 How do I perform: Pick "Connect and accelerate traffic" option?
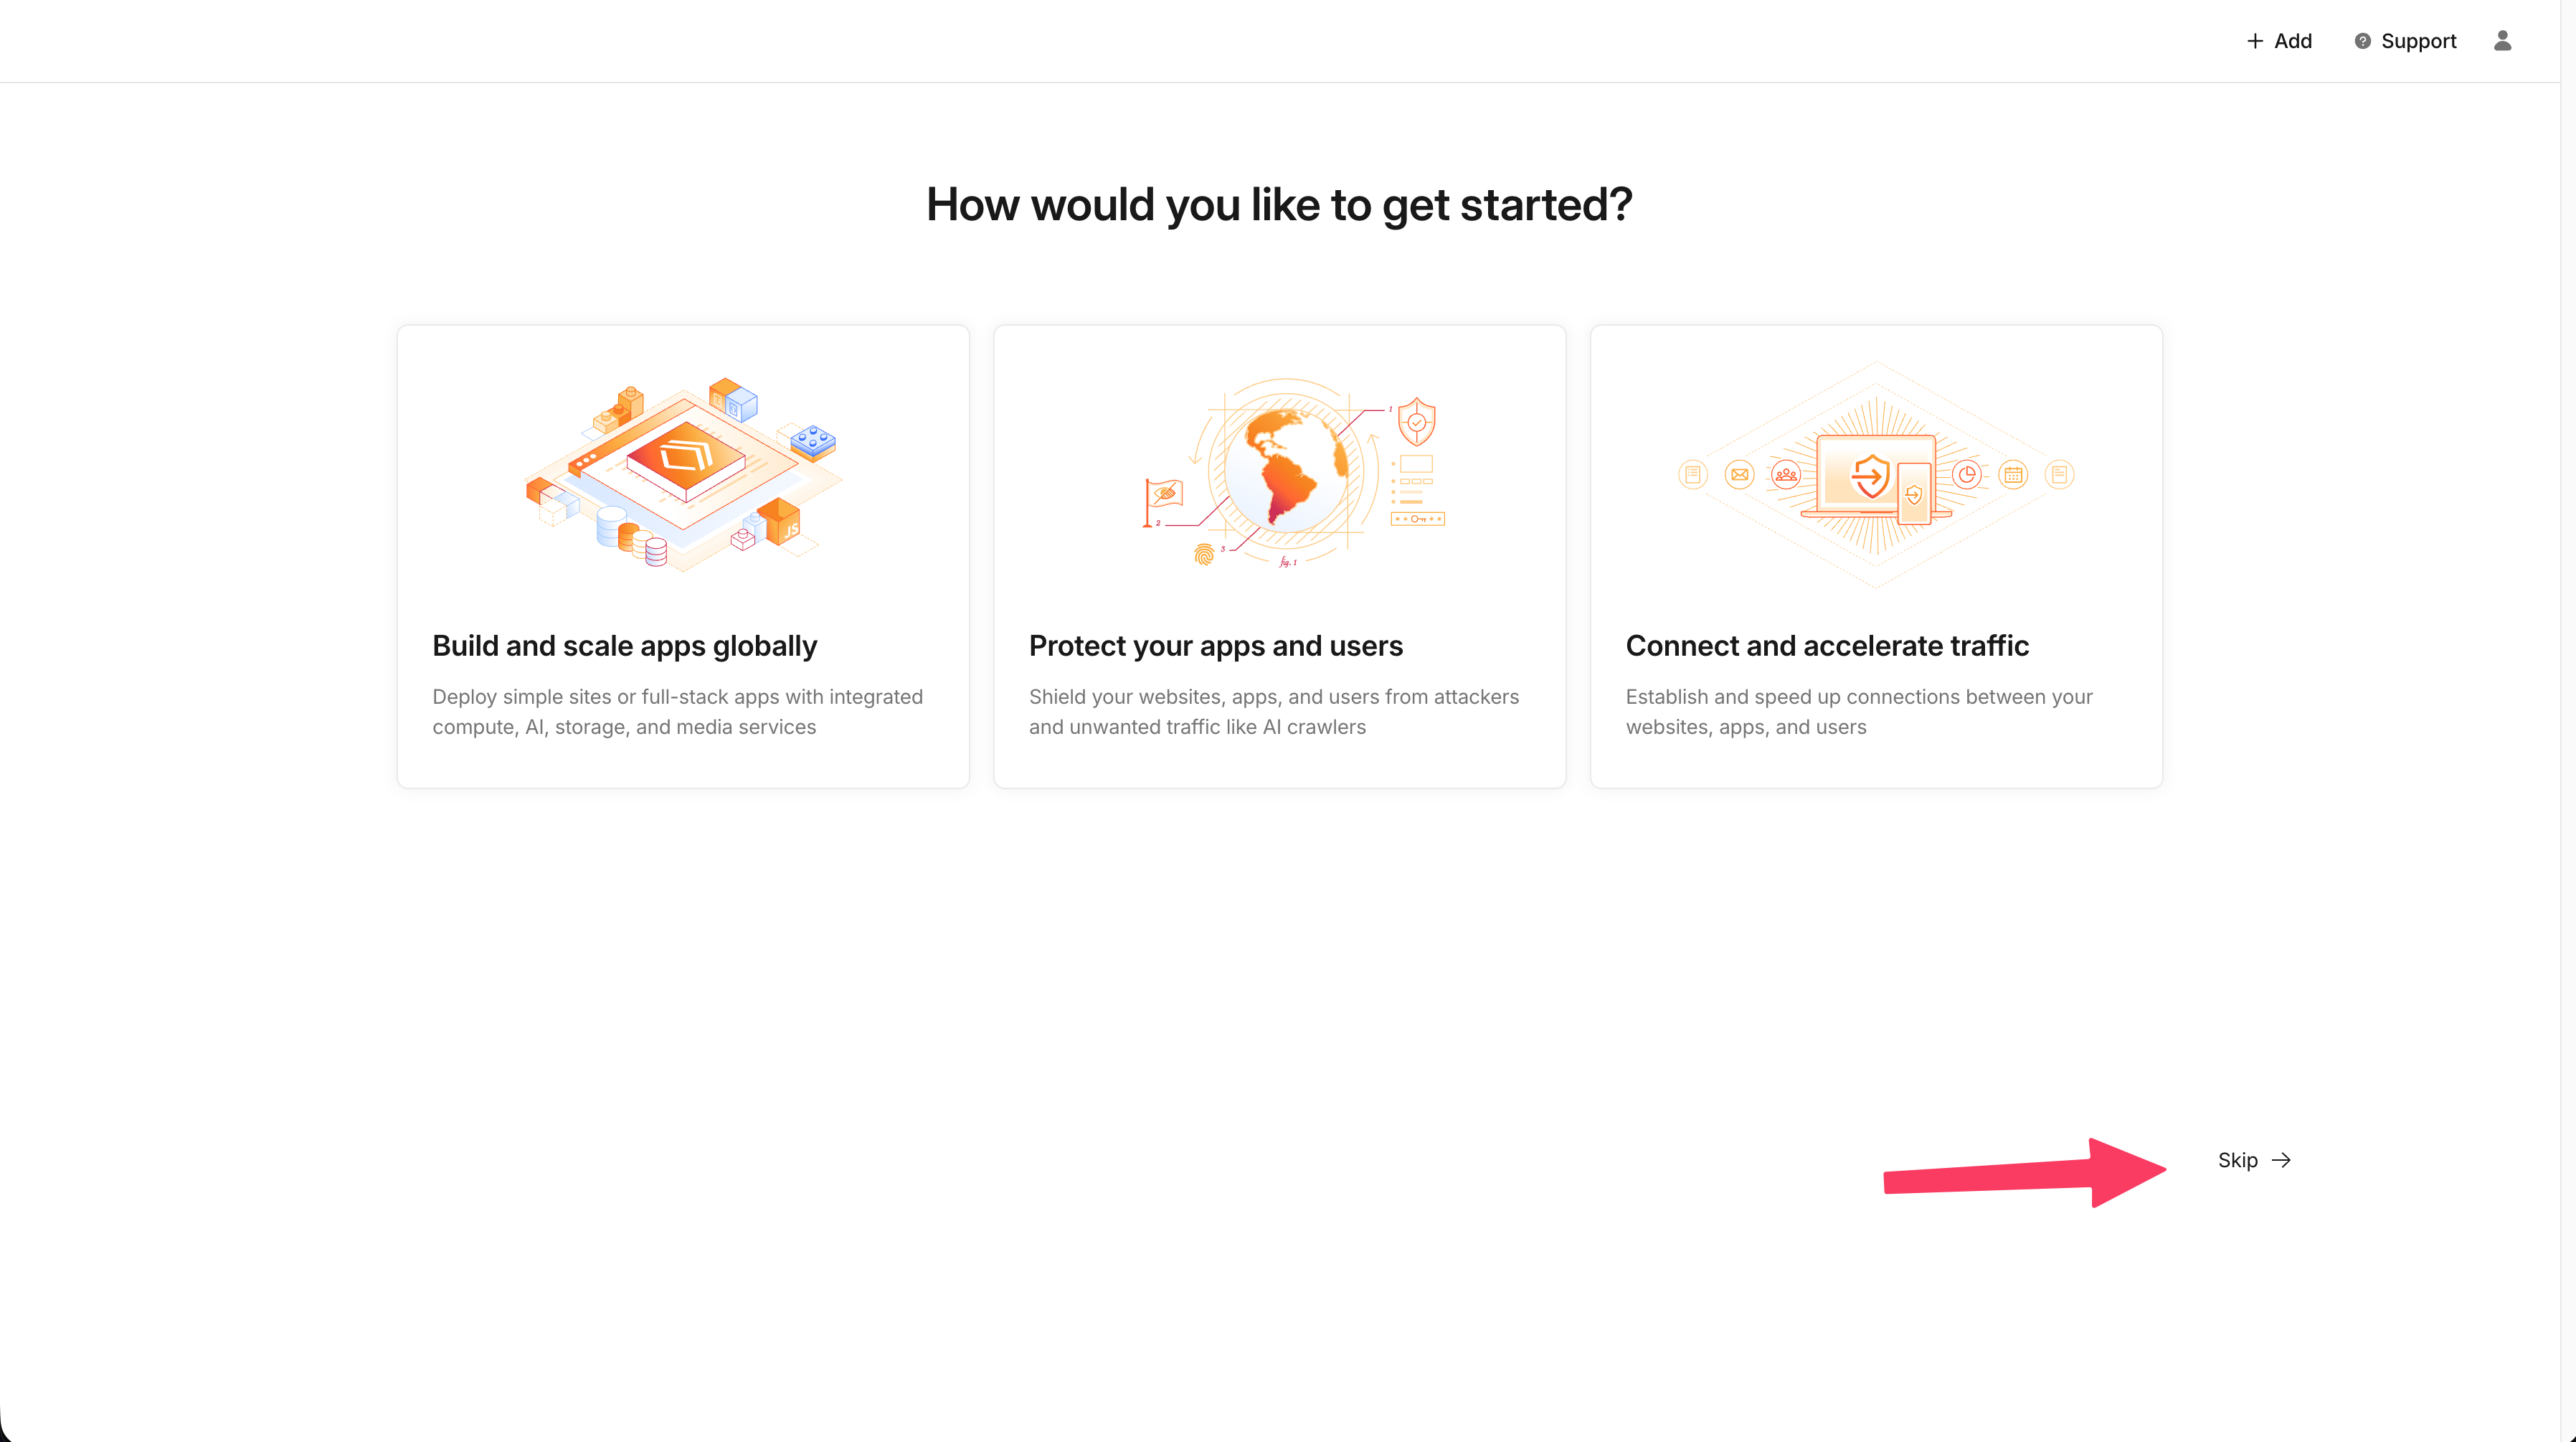[x=1826, y=646]
